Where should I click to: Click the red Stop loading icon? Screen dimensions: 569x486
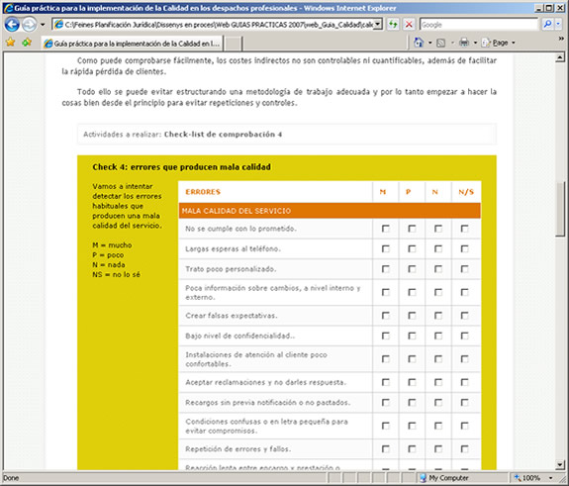click(x=409, y=25)
